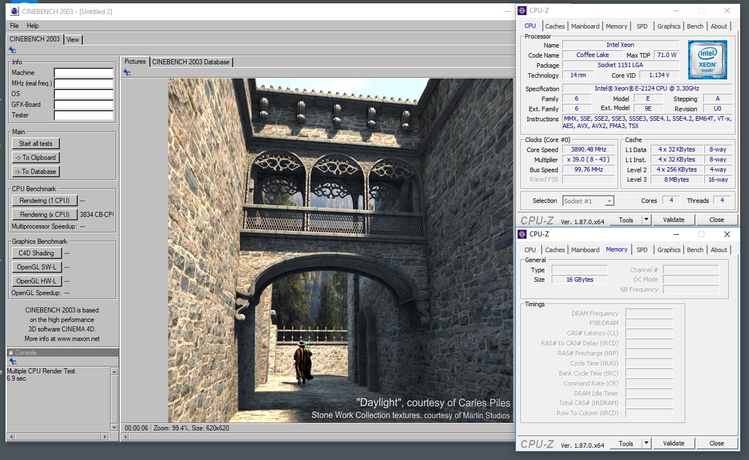Expand Tools dropdown arrow in bottom CPU-Z window
Image resolution: width=749 pixels, height=460 pixels.
point(647,443)
